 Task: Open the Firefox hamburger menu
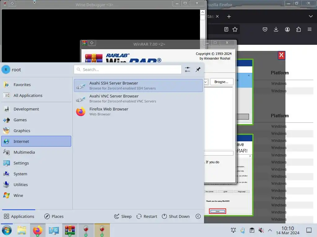point(310,29)
